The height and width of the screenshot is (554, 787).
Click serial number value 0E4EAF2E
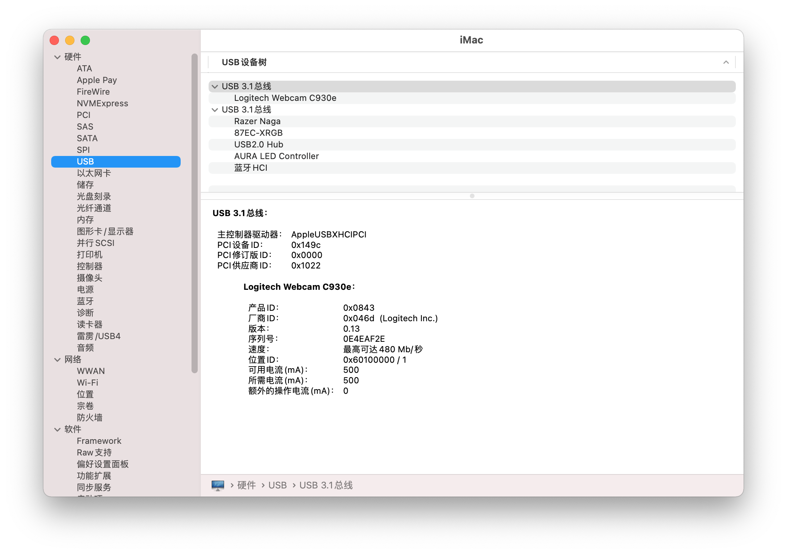coord(364,339)
